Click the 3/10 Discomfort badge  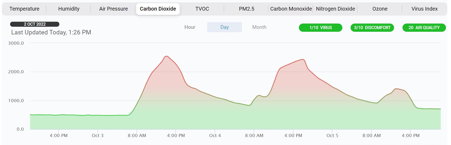pyautogui.click(x=372, y=28)
